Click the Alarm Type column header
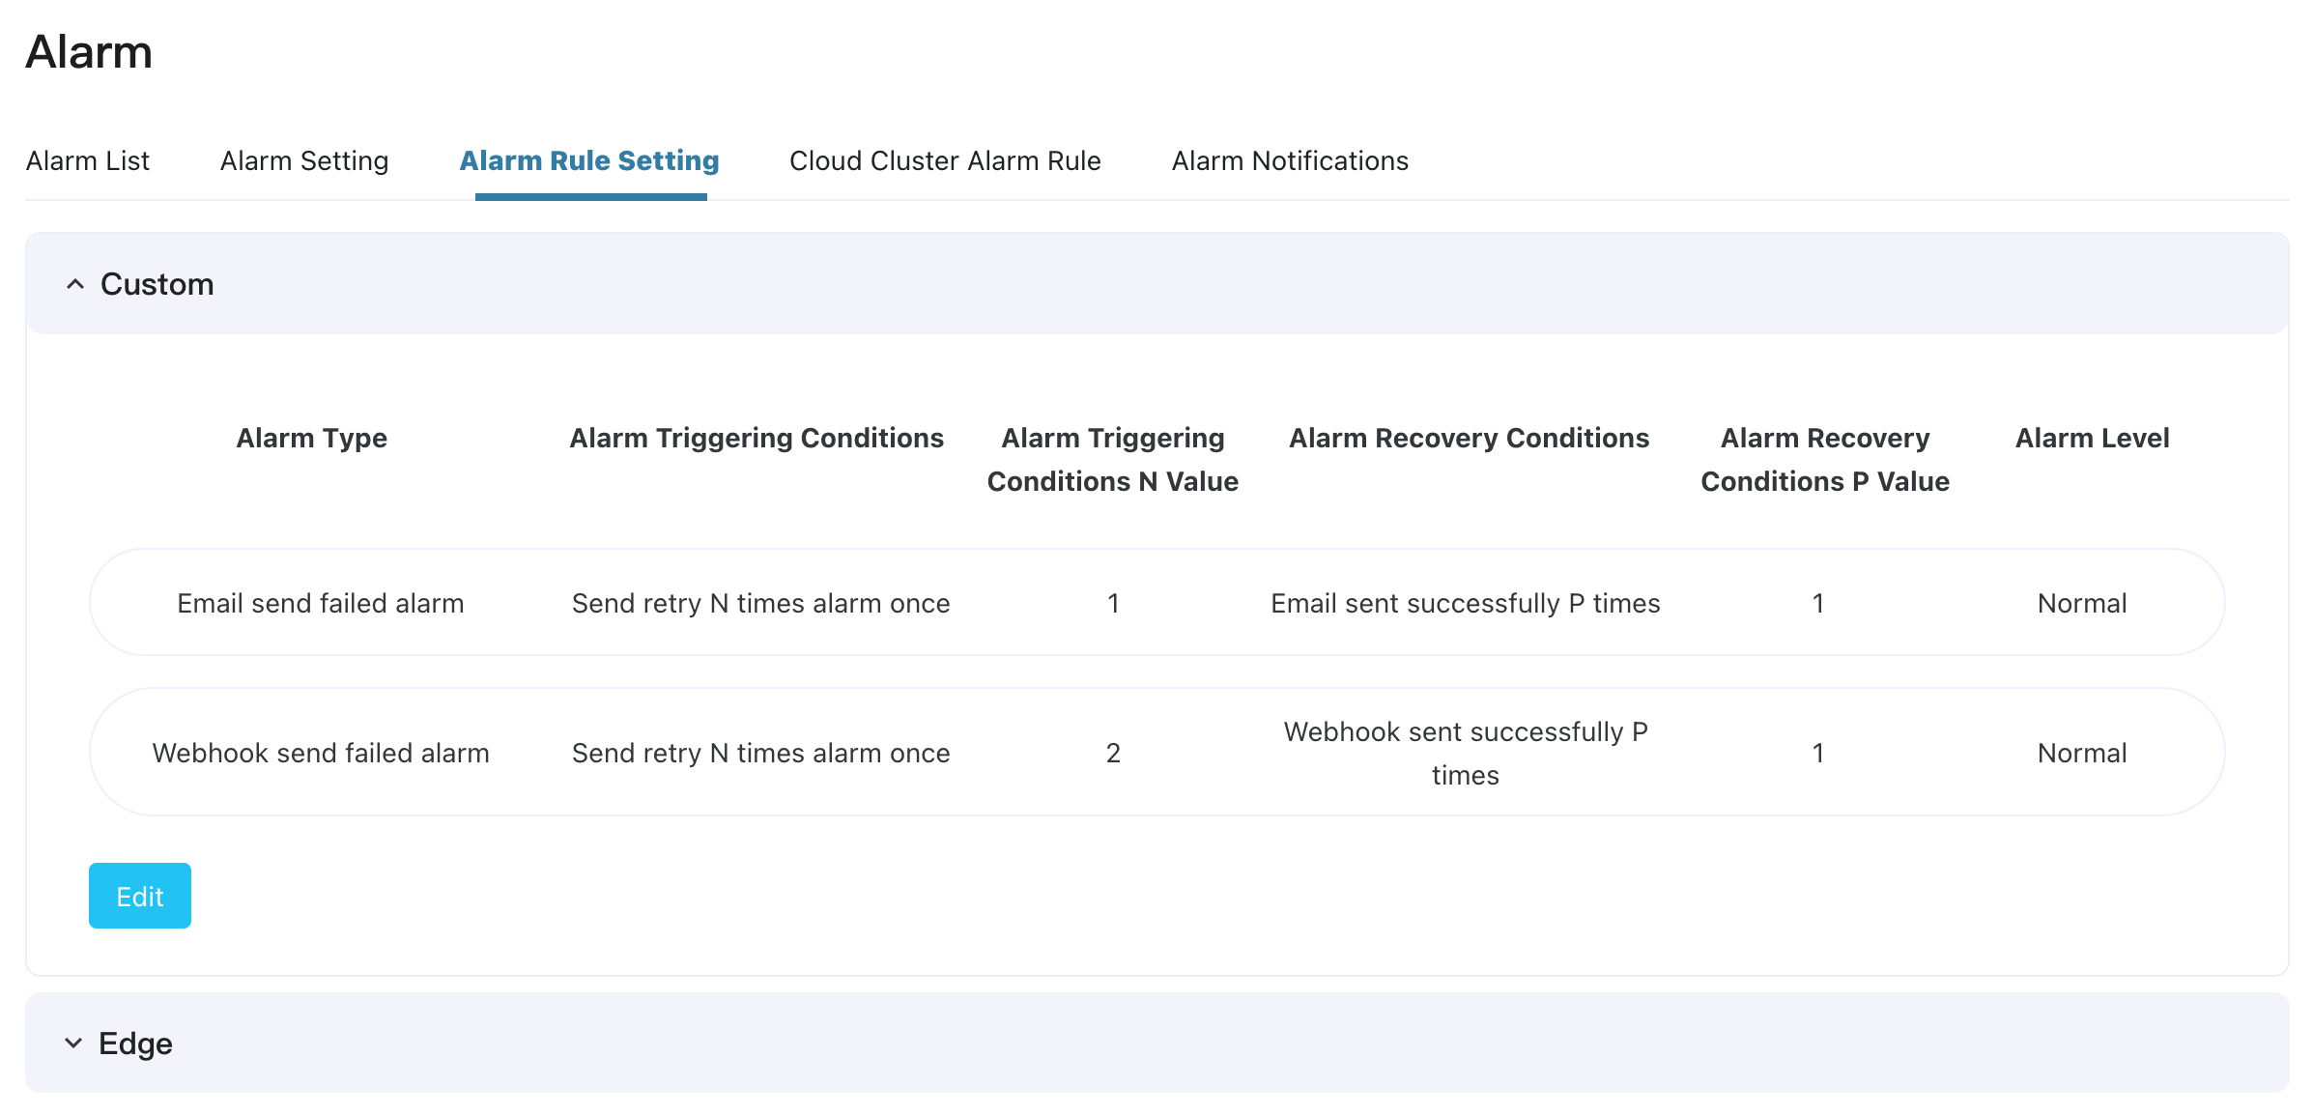2313x1115 pixels. click(x=311, y=438)
